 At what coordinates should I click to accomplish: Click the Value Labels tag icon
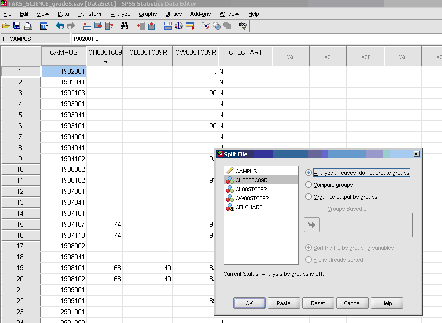point(205,26)
